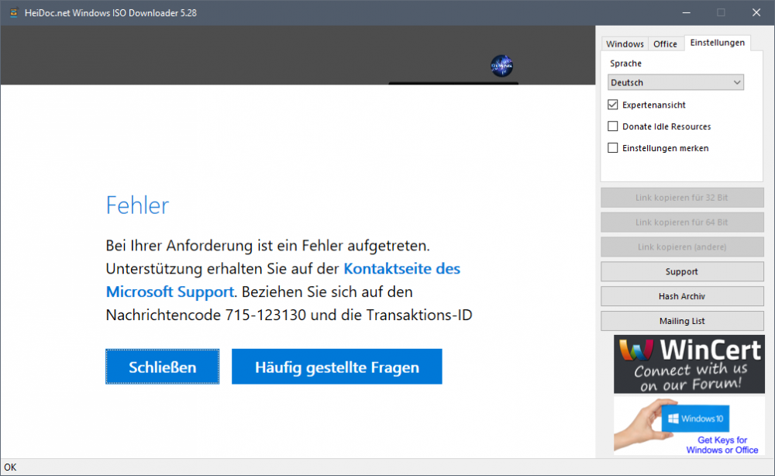Click Link kopieren für 32 Bit button

(682, 198)
